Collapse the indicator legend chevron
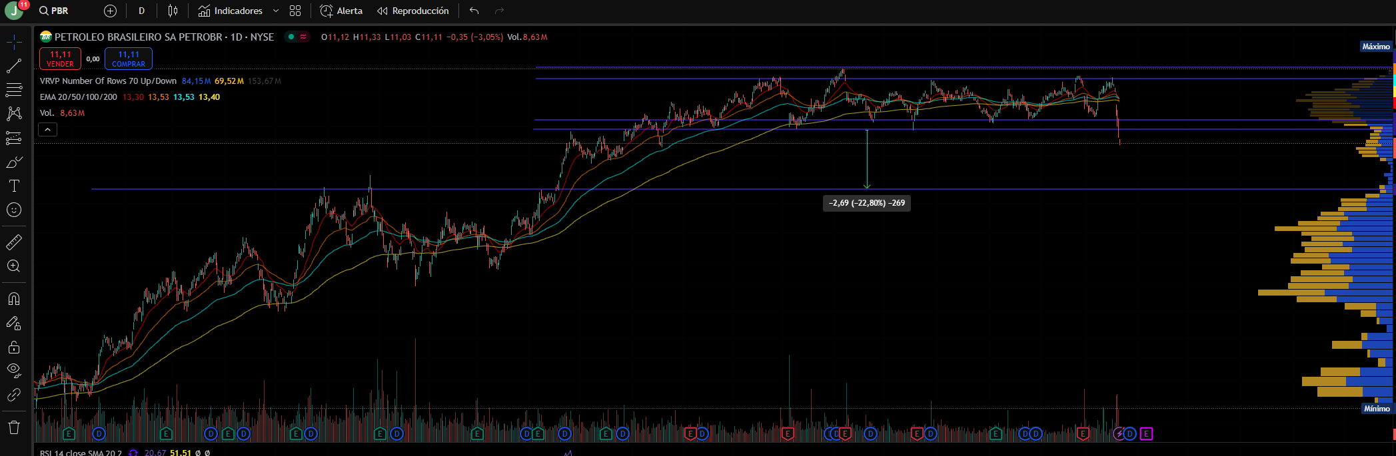1396x456 pixels. 48,130
